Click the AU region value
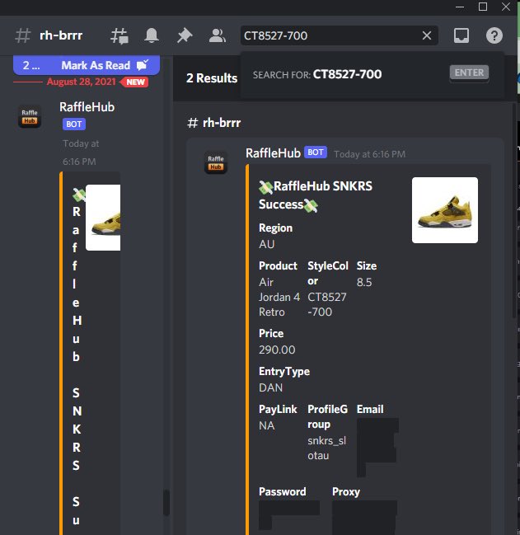The image size is (520, 535). (267, 244)
